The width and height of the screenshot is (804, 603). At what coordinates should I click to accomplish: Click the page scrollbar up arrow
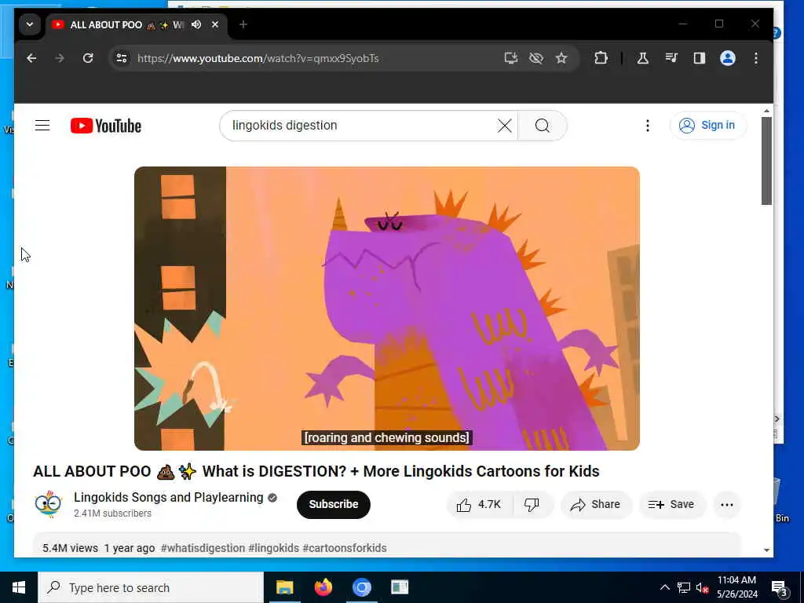tap(766, 111)
